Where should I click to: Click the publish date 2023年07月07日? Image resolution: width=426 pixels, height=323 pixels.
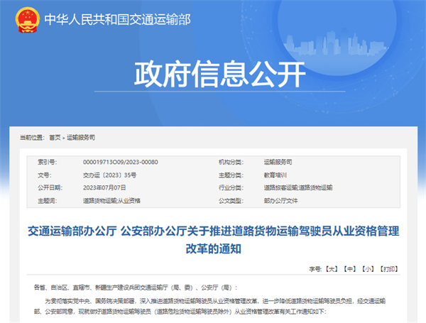[x=104, y=187]
